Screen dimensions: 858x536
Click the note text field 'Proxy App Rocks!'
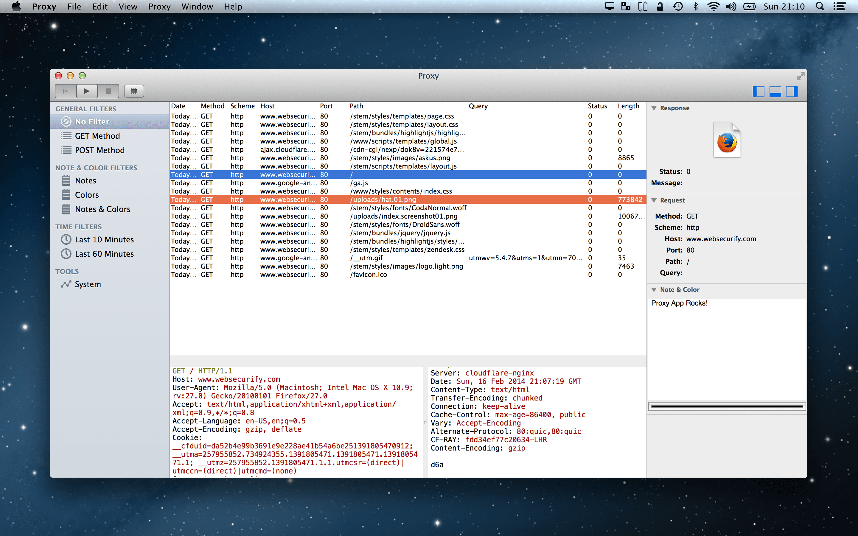pyautogui.click(x=727, y=349)
